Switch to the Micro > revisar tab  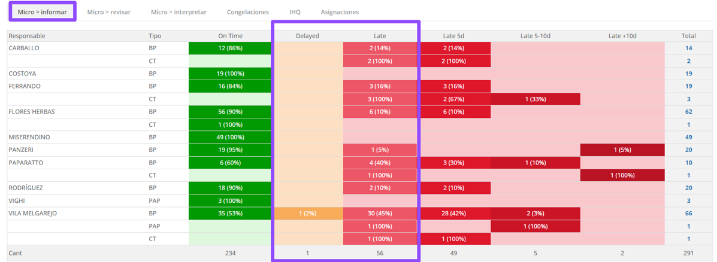click(x=108, y=12)
